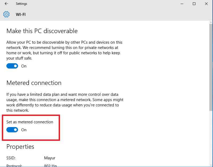This screenshot has width=213, height=167.
Task: Minimize the Settings window
Action: [x=182, y=4]
